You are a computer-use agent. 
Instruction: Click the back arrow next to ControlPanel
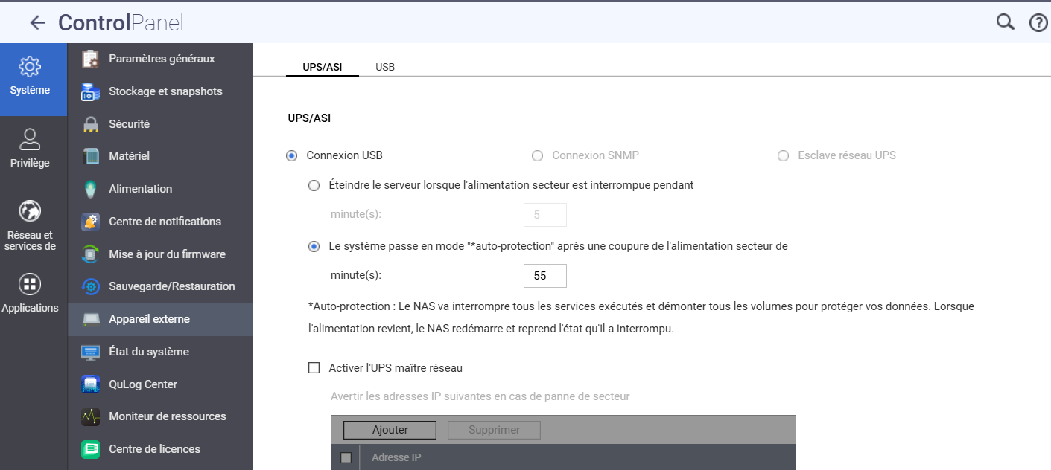click(37, 23)
